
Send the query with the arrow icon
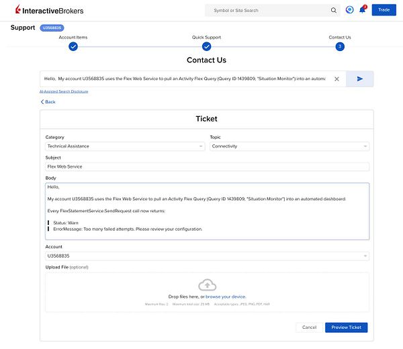click(x=360, y=79)
